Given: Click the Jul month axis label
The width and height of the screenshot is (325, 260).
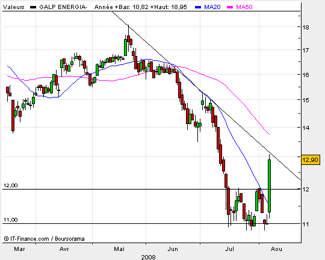Looking at the screenshot, I should [x=230, y=249].
